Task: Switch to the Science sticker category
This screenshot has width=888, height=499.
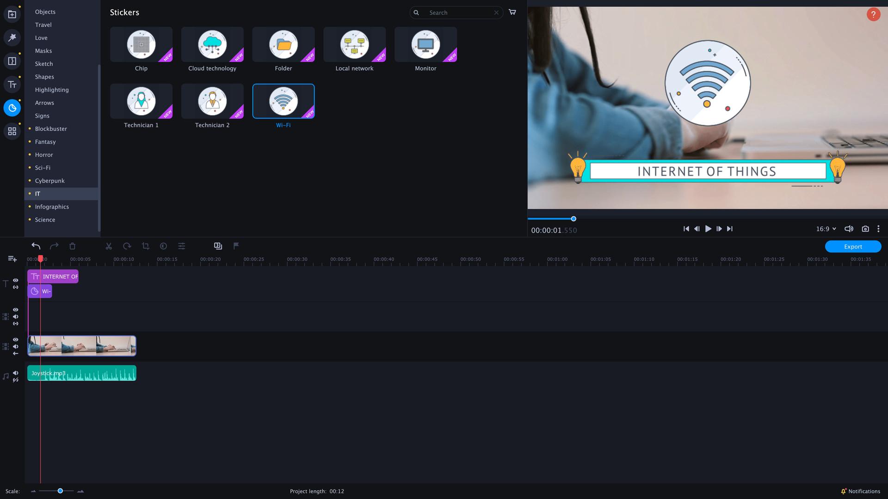Action: (45, 219)
